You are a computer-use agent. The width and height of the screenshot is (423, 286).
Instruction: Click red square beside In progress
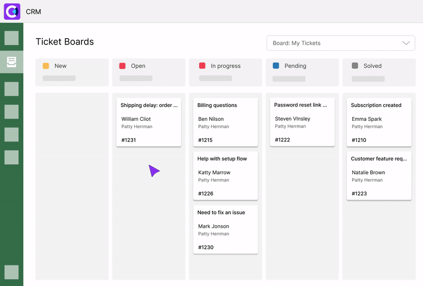pyautogui.click(x=202, y=66)
